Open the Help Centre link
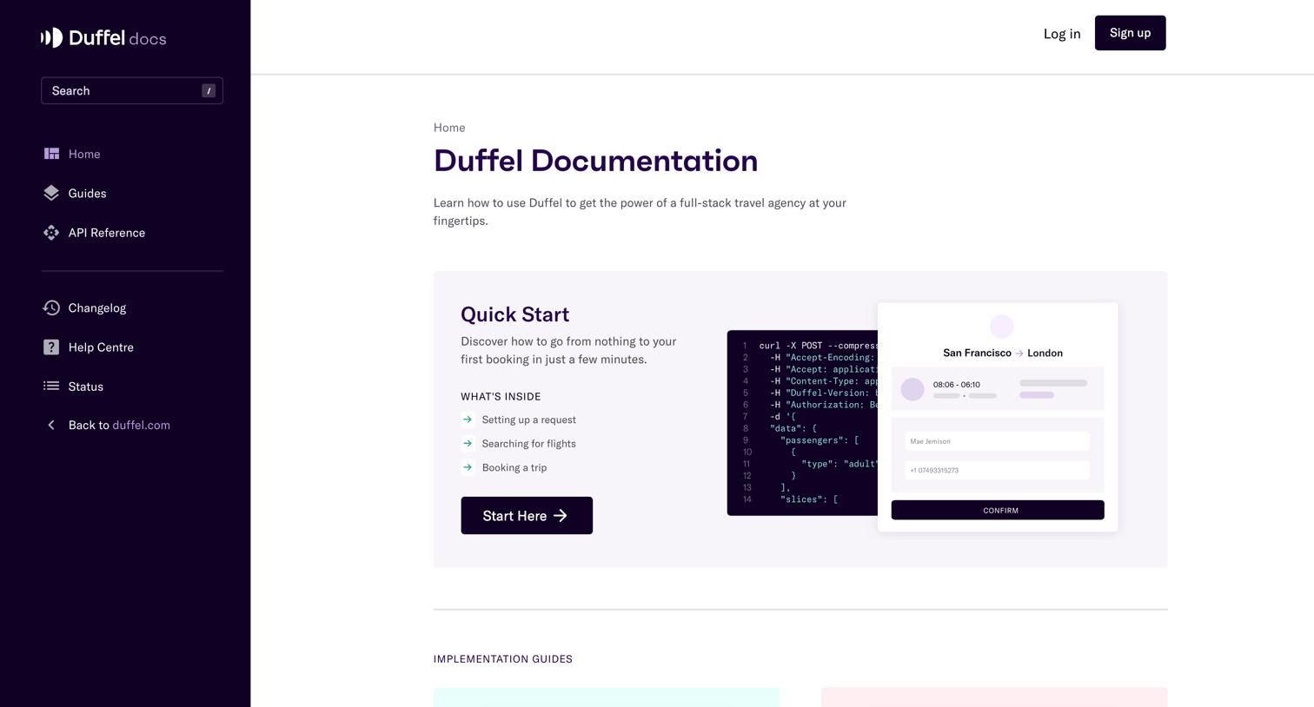Screen dimensions: 1314x707 (101, 347)
